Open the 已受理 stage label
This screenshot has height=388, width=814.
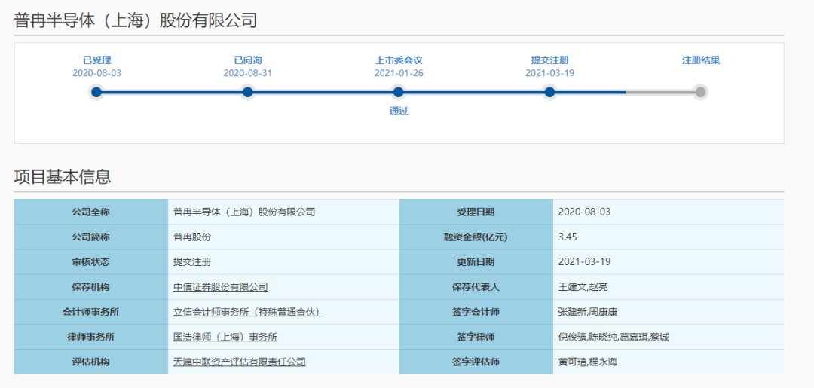click(96, 60)
